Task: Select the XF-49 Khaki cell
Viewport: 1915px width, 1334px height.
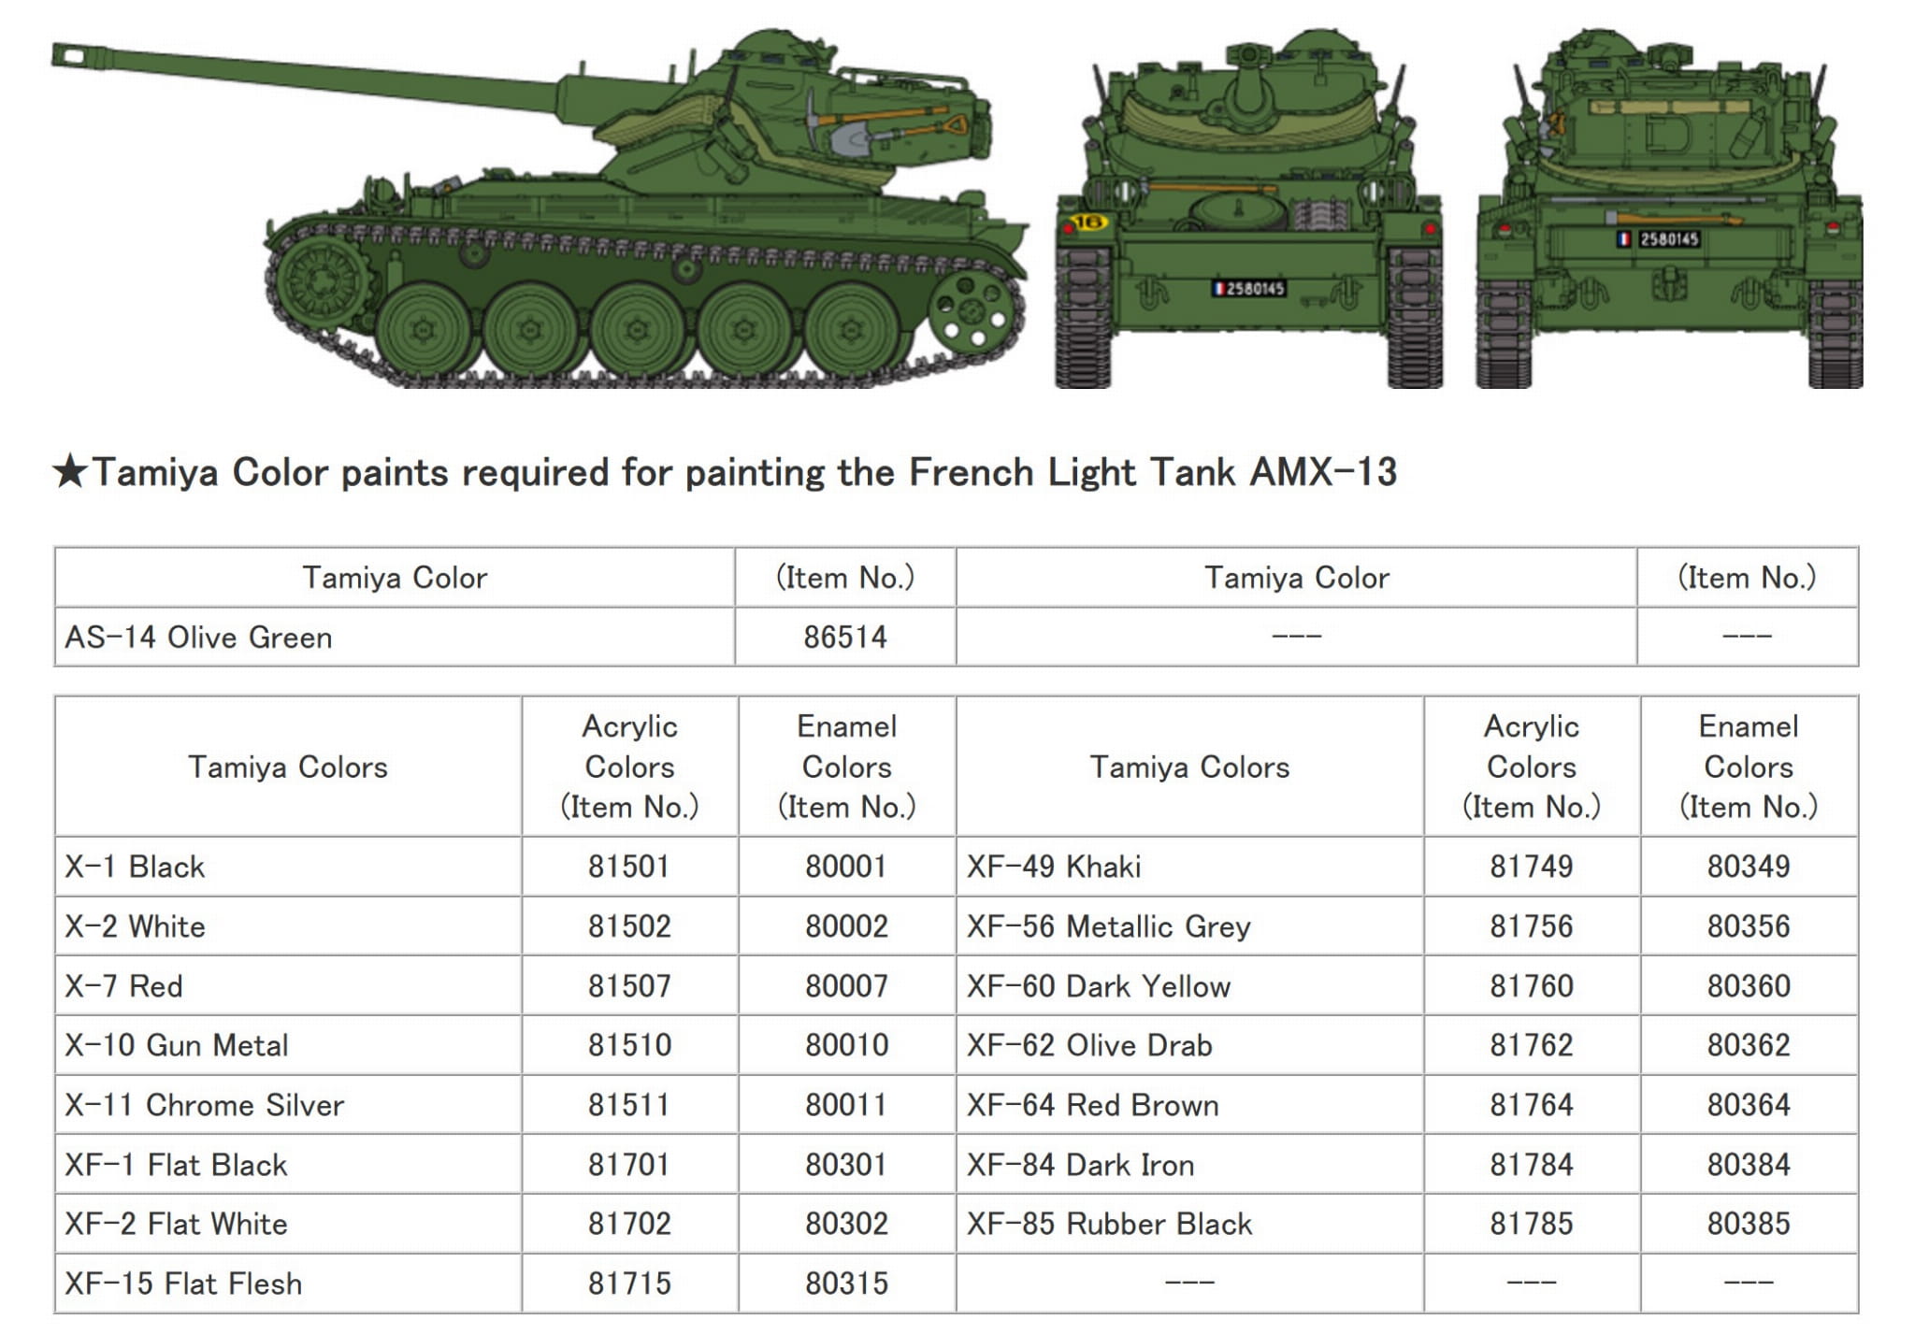Action: click(x=1054, y=867)
